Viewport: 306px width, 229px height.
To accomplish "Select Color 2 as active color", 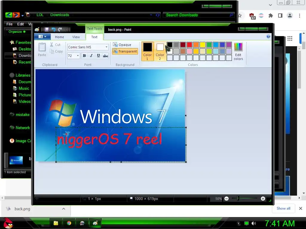I will (x=160, y=51).
